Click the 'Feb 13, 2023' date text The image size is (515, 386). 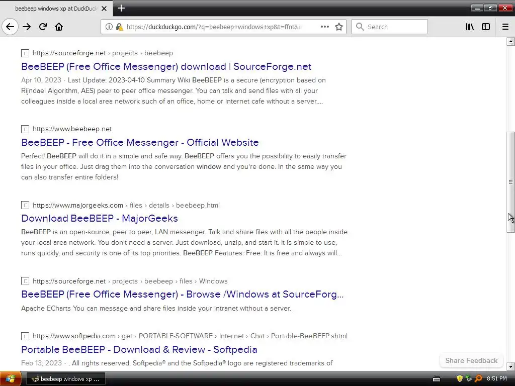tap(41, 363)
